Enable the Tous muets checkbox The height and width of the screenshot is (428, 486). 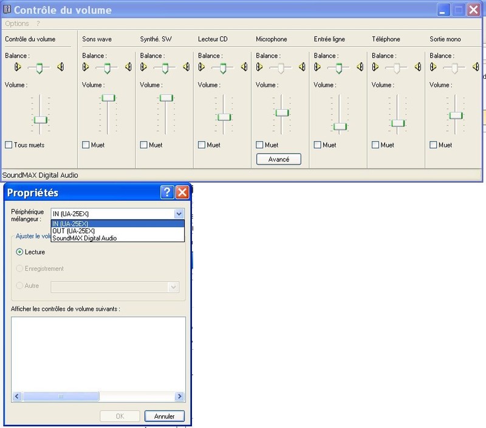pyautogui.click(x=9, y=145)
